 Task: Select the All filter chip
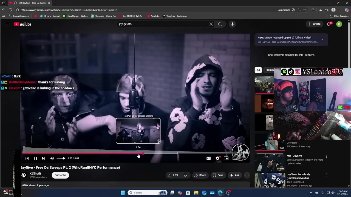(258, 70)
